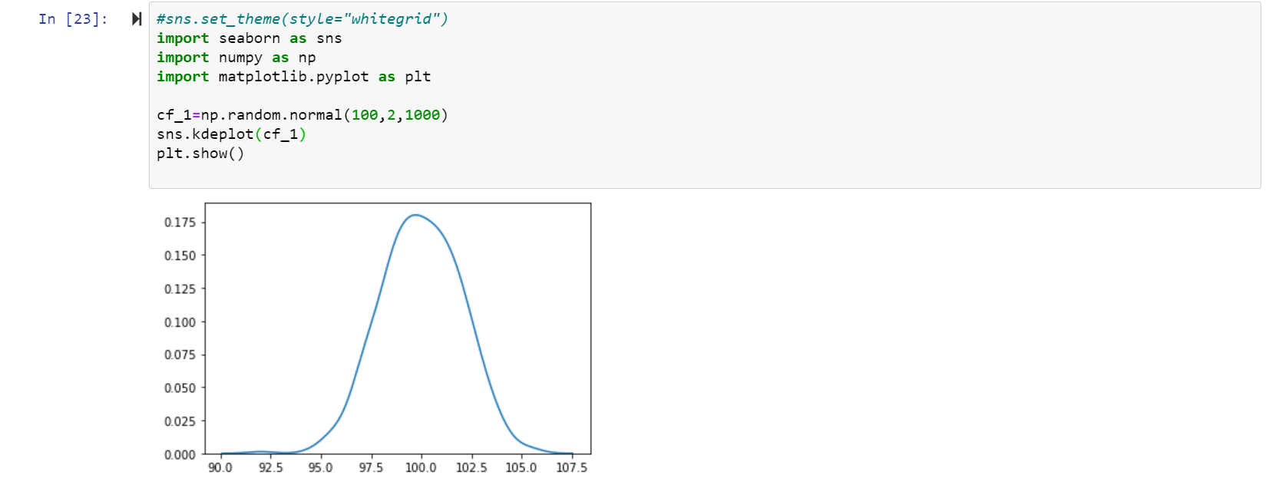The image size is (1276, 495).
Task: Click the commented sns.set_theme line
Action: [302, 19]
